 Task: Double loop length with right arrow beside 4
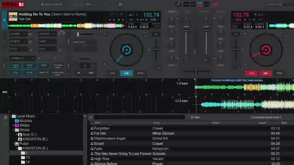(94, 66)
